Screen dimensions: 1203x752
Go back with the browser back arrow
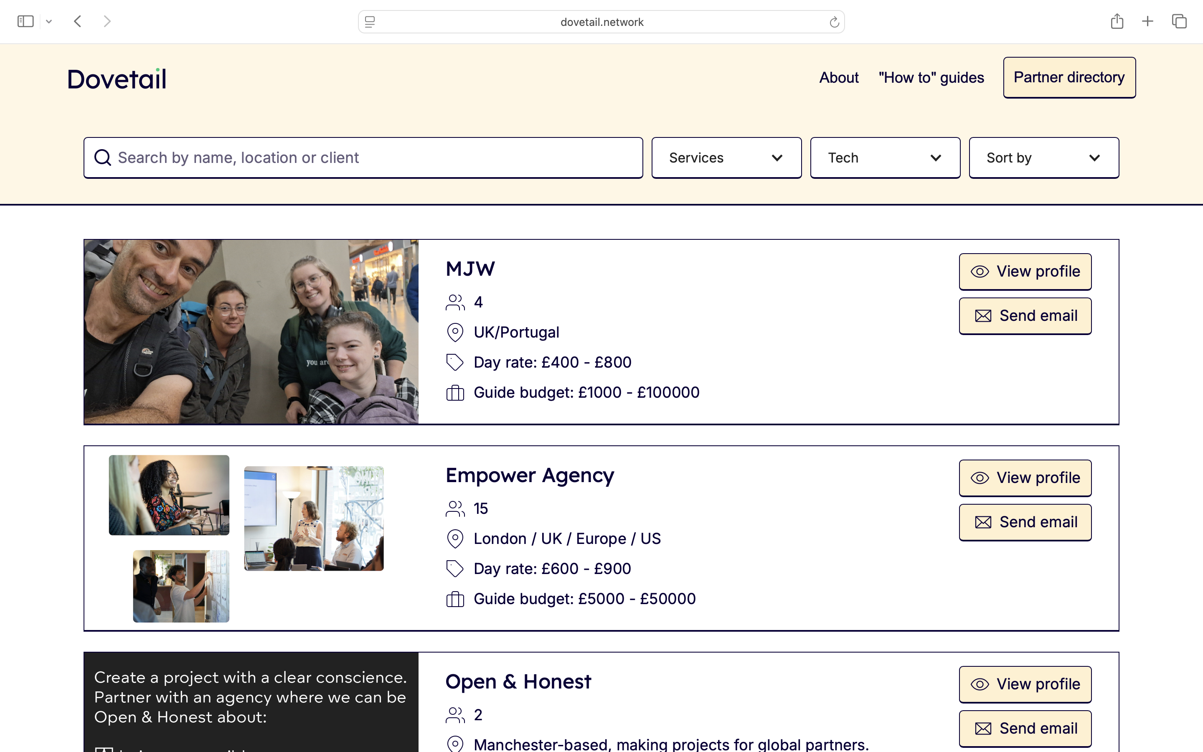click(x=78, y=21)
